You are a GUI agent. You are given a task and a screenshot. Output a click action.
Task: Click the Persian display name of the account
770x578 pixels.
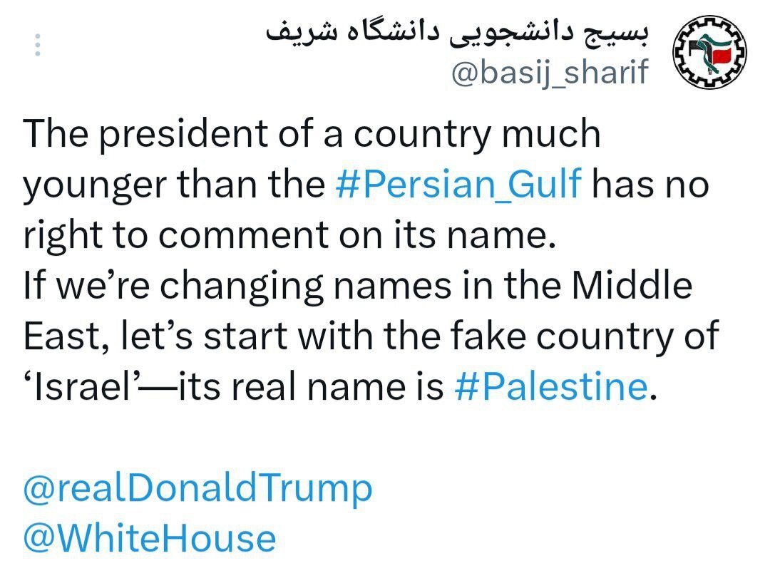click(x=457, y=31)
